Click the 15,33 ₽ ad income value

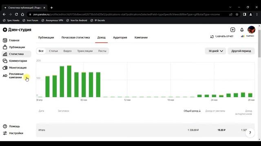tap(221, 130)
